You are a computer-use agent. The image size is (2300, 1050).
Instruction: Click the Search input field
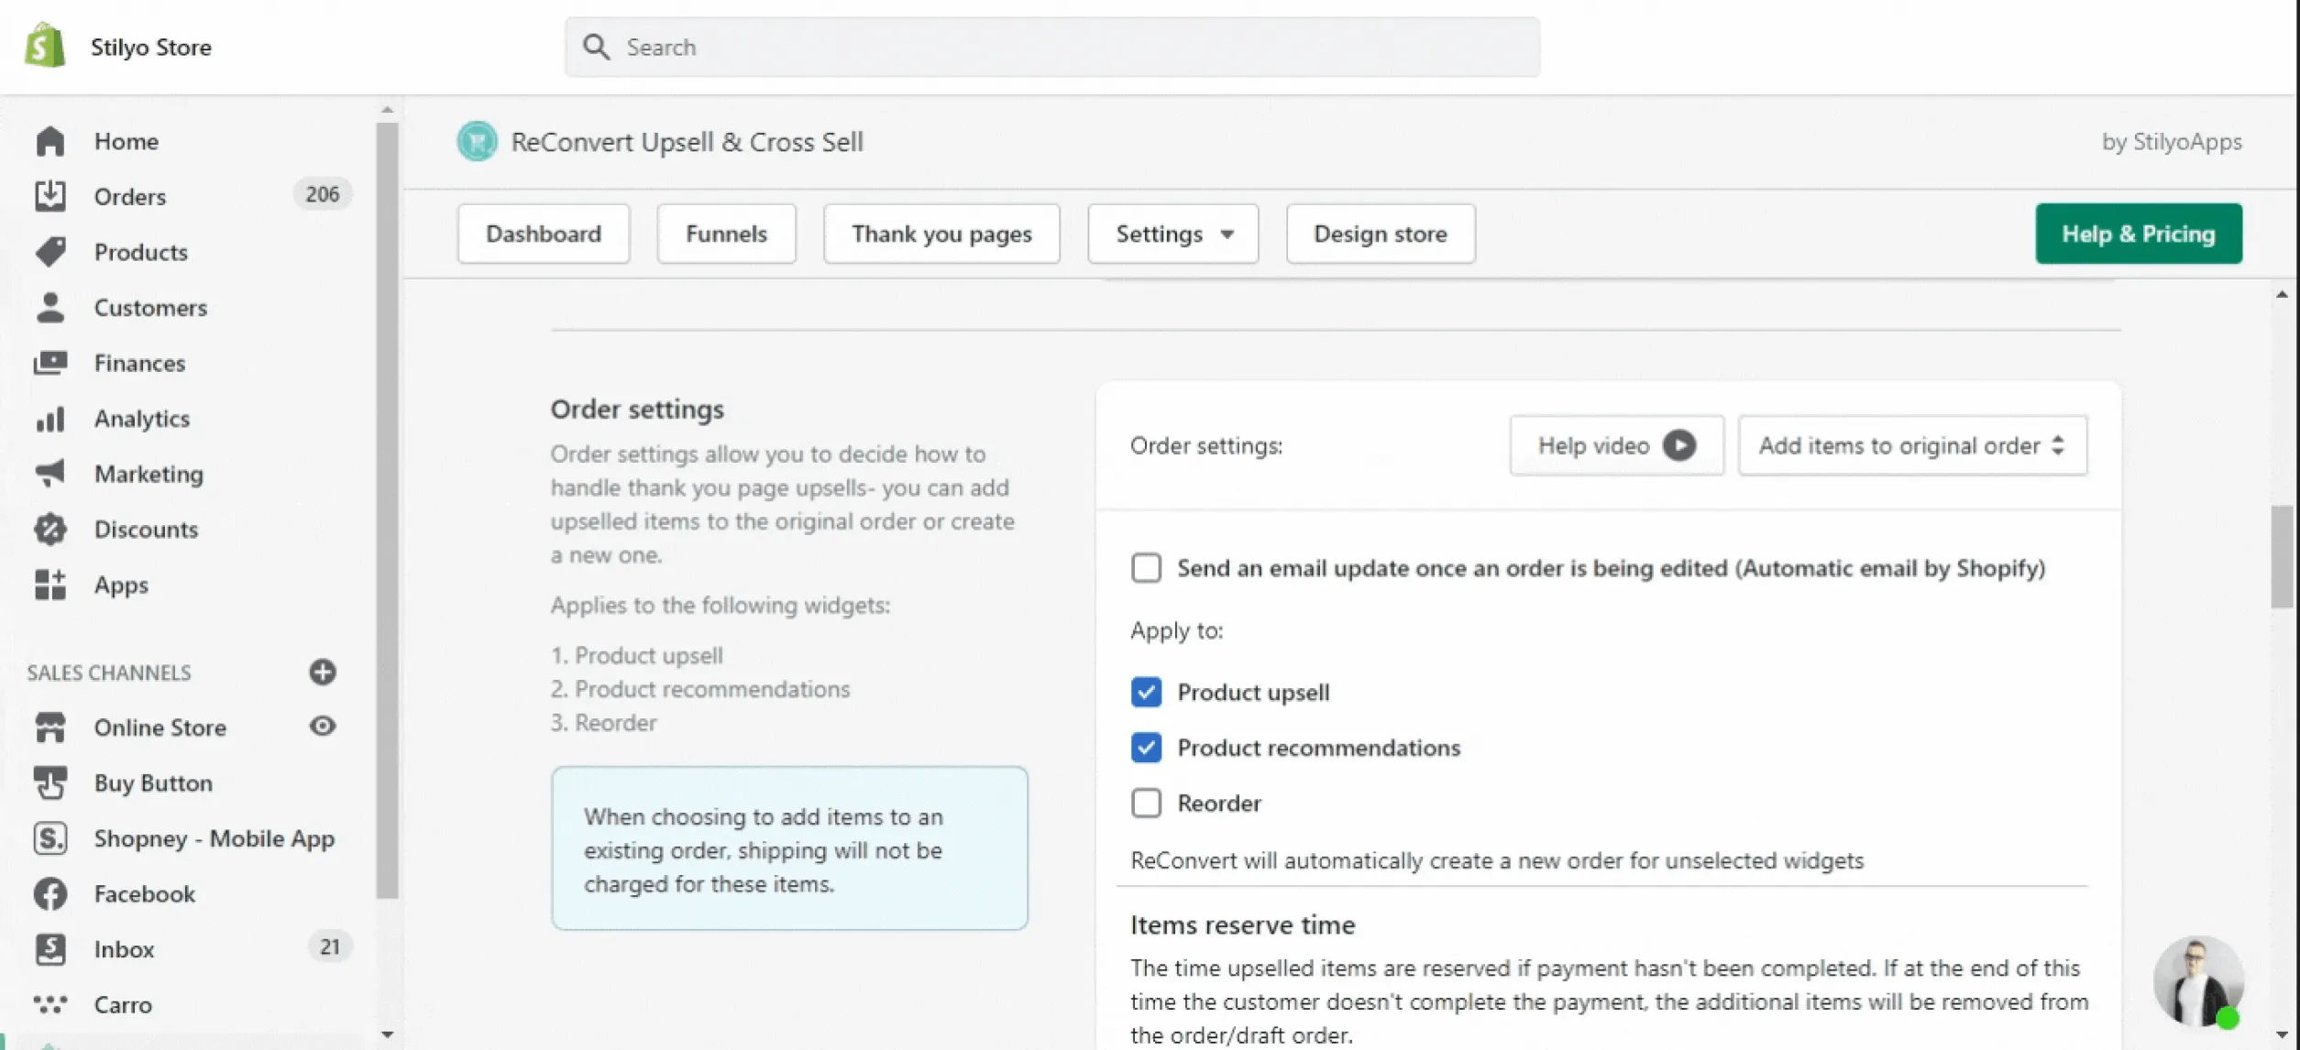point(1052,47)
